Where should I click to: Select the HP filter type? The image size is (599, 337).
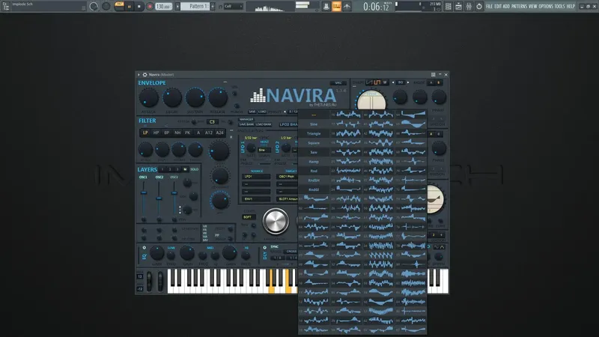pyautogui.click(x=156, y=133)
